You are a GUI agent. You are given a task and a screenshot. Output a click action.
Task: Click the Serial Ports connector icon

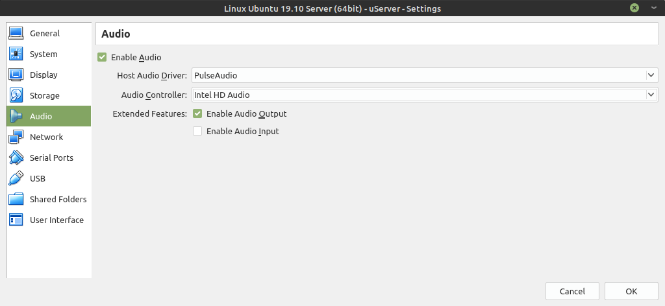(x=16, y=158)
